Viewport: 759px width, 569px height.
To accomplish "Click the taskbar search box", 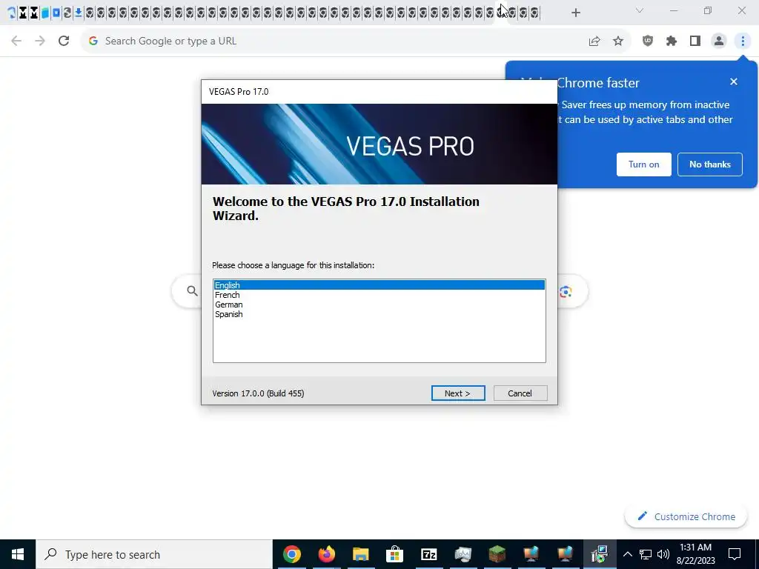I will pos(154,554).
